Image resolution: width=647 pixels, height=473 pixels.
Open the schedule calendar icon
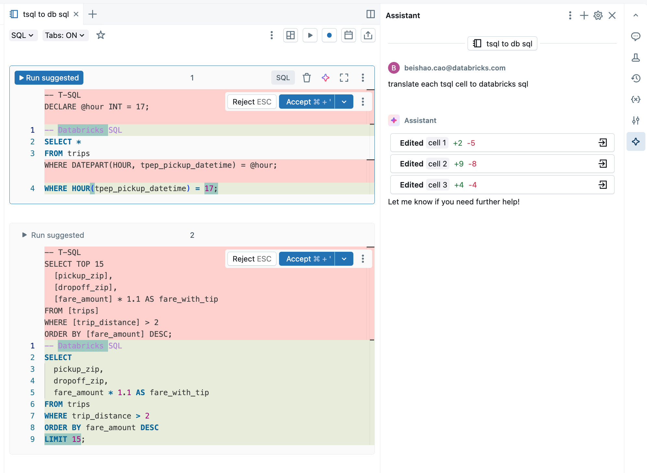(348, 35)
